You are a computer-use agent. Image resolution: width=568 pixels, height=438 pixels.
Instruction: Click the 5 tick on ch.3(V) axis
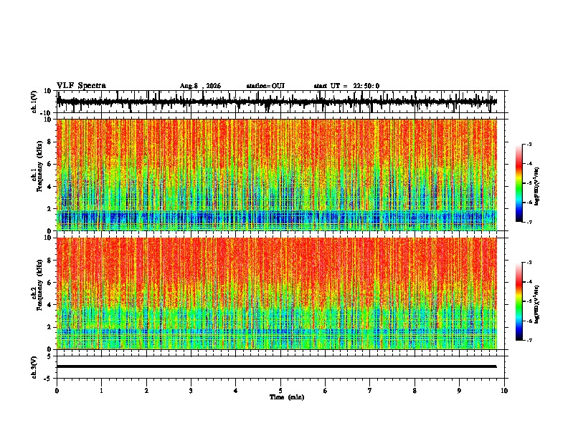tap(49, 356)
